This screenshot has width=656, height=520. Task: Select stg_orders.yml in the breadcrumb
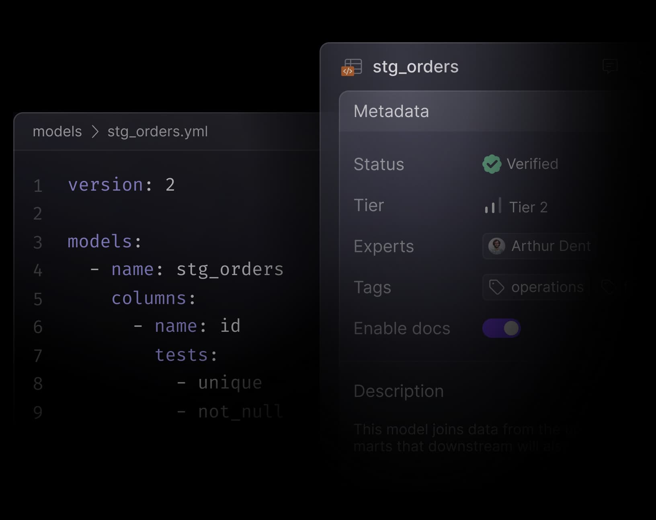(158, 132)
